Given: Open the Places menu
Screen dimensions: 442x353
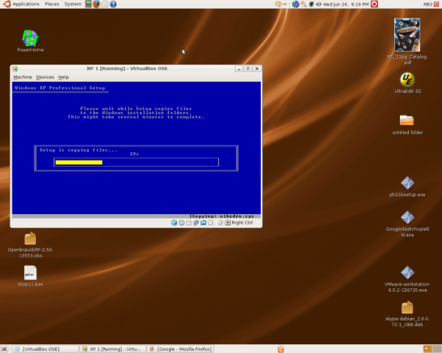Looking at the screenshot, I should click(52, 4).
